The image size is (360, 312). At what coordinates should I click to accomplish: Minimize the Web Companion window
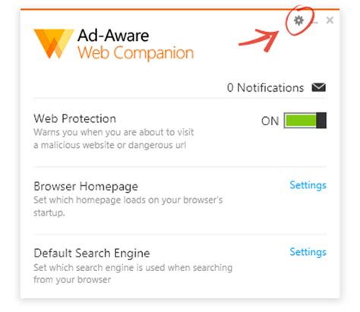pos(315,21)
